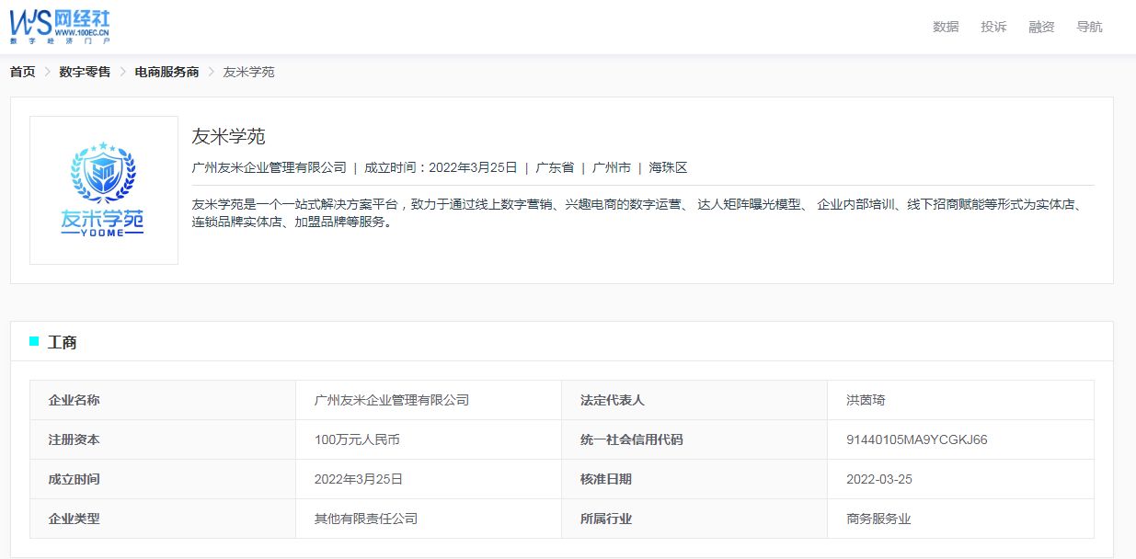
Task: Go to 电商服务商 in the breadcrumb
Action: click(166, 72)
